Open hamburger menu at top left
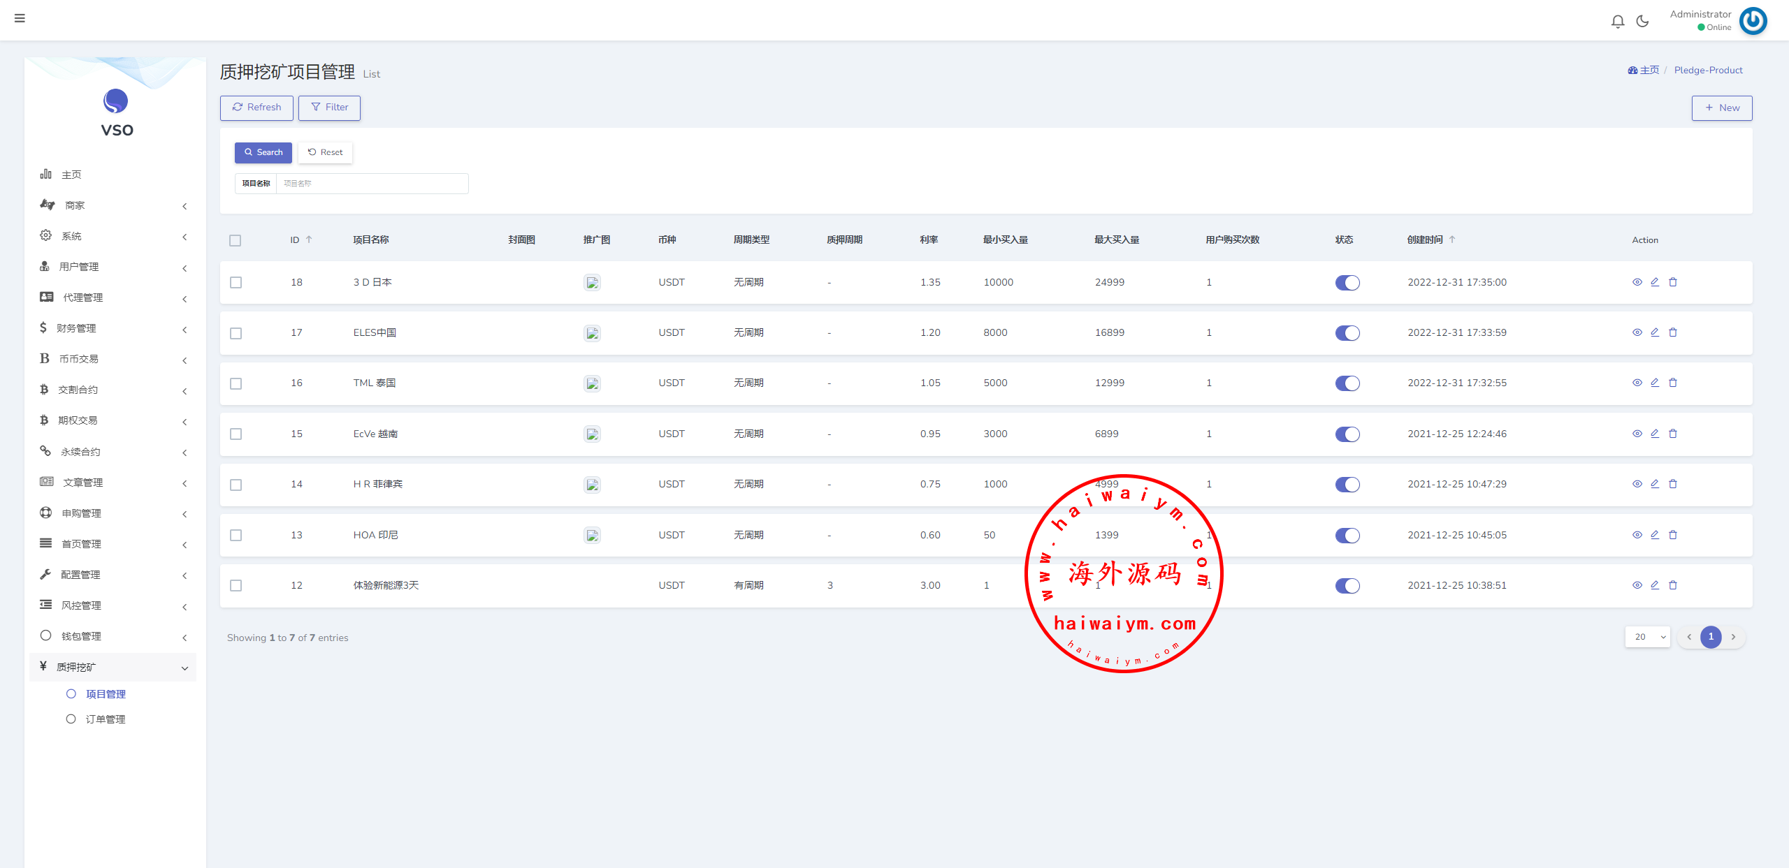This screenshot has height=868, width=1789. [x=20, y=18]
